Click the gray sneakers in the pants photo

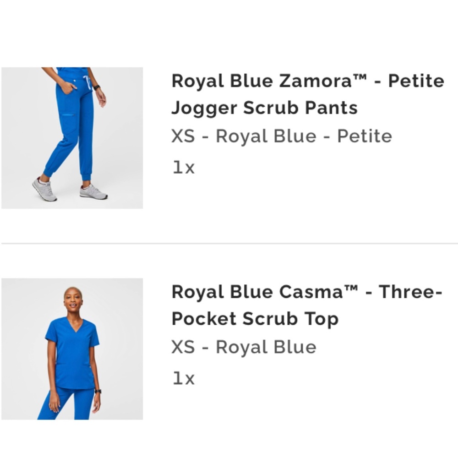coord(93,191)
